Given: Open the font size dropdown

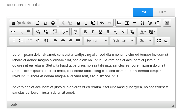Looking at the screenshot, I should [x=145, y=41].
